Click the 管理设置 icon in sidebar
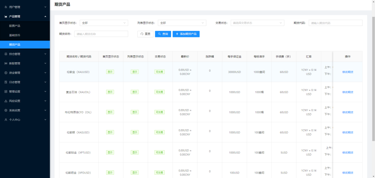This screenshot has height=178, width=375. 6,92
